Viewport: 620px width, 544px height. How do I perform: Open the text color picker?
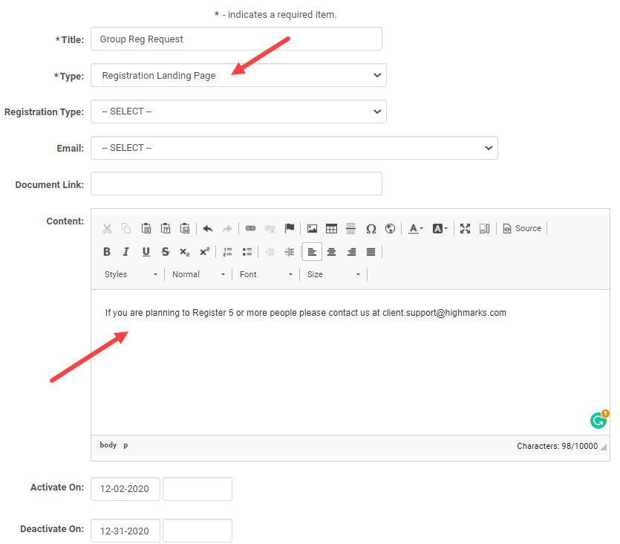click(x=416, y=229)
